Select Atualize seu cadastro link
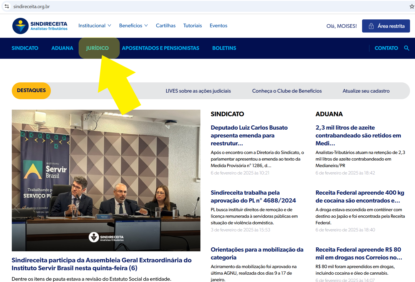This screenshot has width=415, height=282. pos(366,91)
